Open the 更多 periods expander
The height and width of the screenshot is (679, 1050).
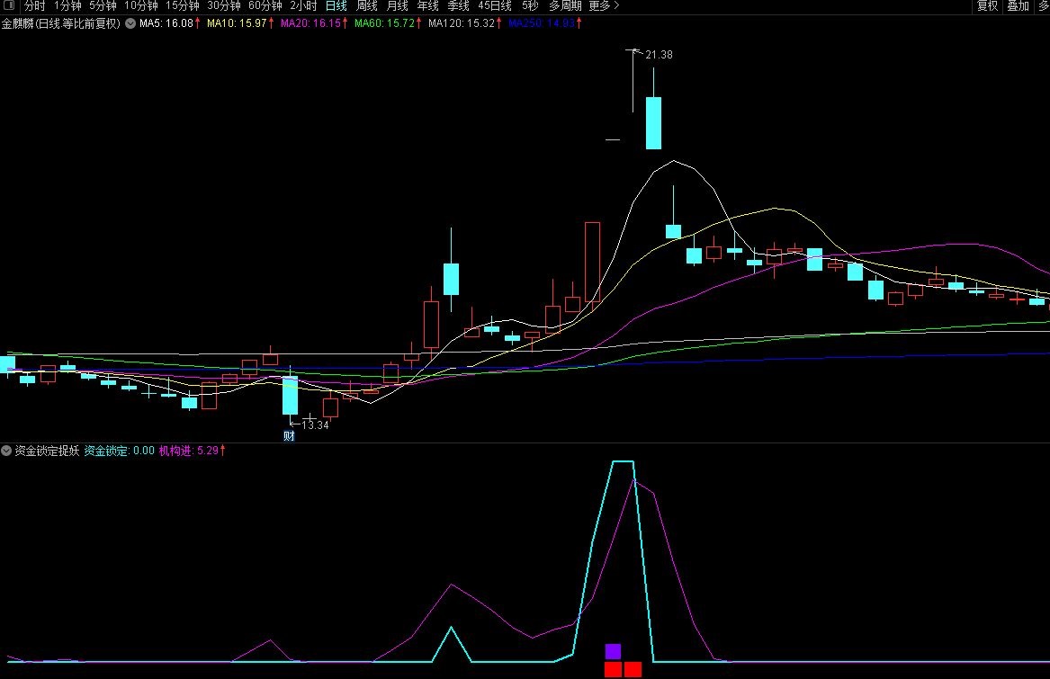[x=604, y=5]
